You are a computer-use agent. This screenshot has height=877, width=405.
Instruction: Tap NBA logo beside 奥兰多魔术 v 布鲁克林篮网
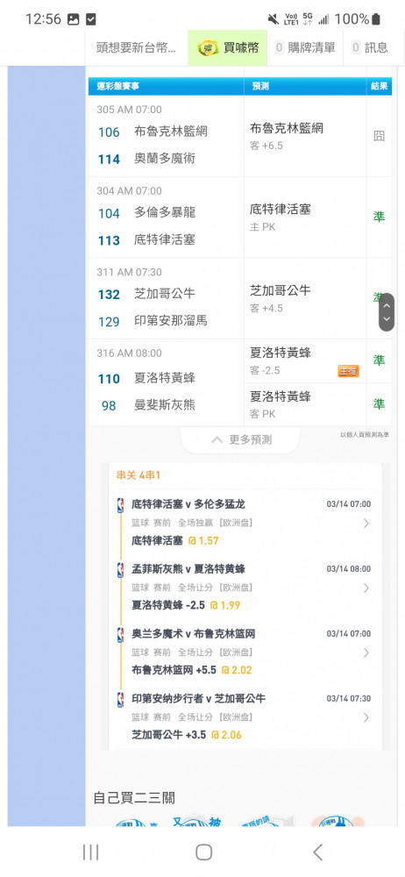(120, 635)
